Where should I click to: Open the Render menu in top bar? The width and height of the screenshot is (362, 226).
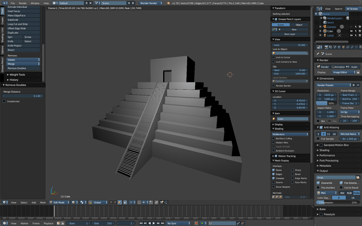(x=23, y=3)
